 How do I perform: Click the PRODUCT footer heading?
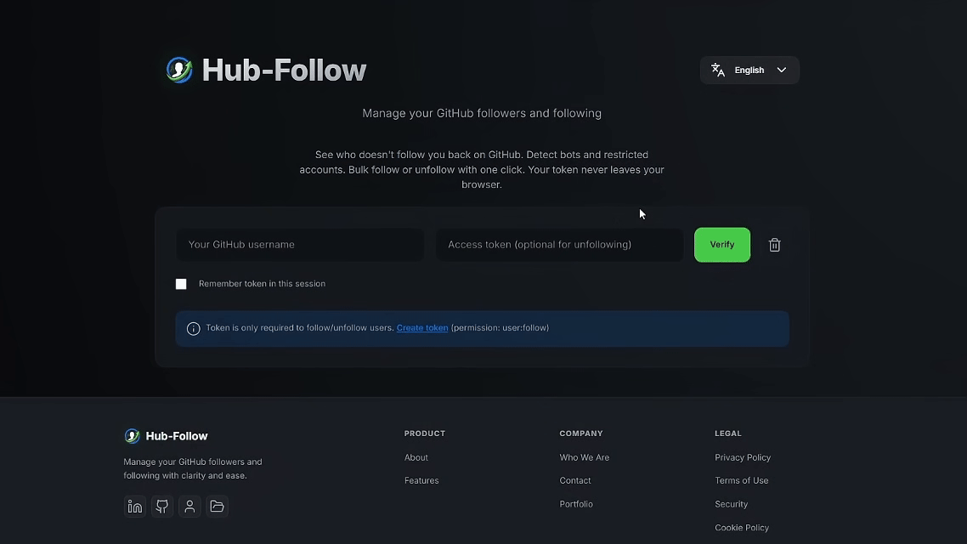(x=425, y=433)
